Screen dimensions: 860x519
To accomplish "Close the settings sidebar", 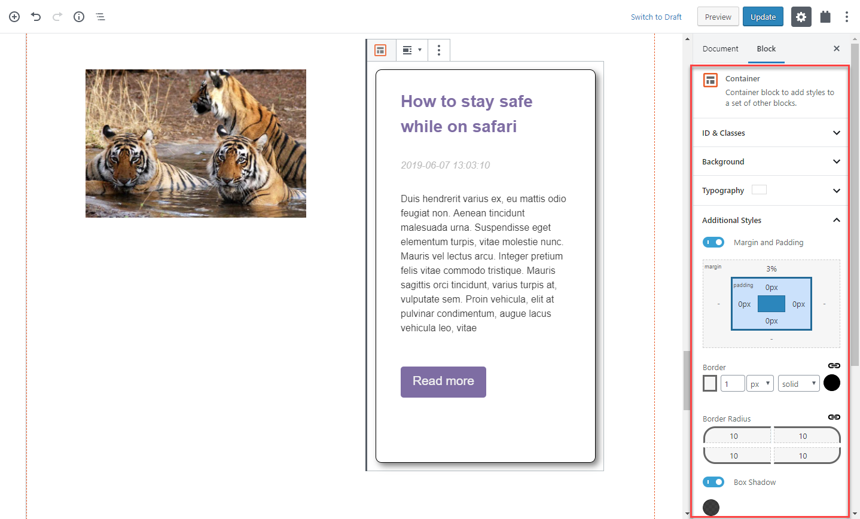I will [837, 48].
